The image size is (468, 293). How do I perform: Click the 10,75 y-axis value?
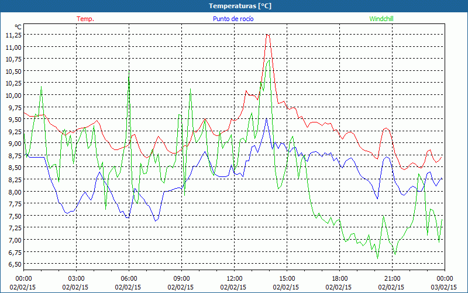[13, 59]
